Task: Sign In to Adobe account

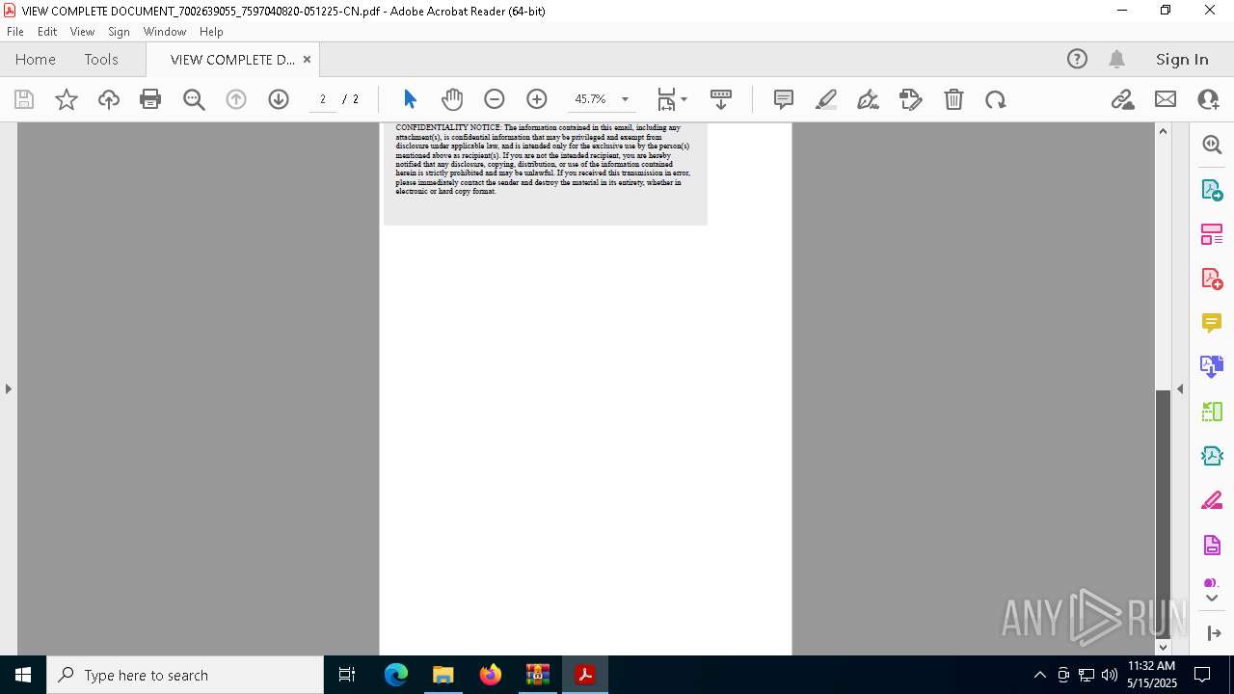Action: (x=1182, y=59)
